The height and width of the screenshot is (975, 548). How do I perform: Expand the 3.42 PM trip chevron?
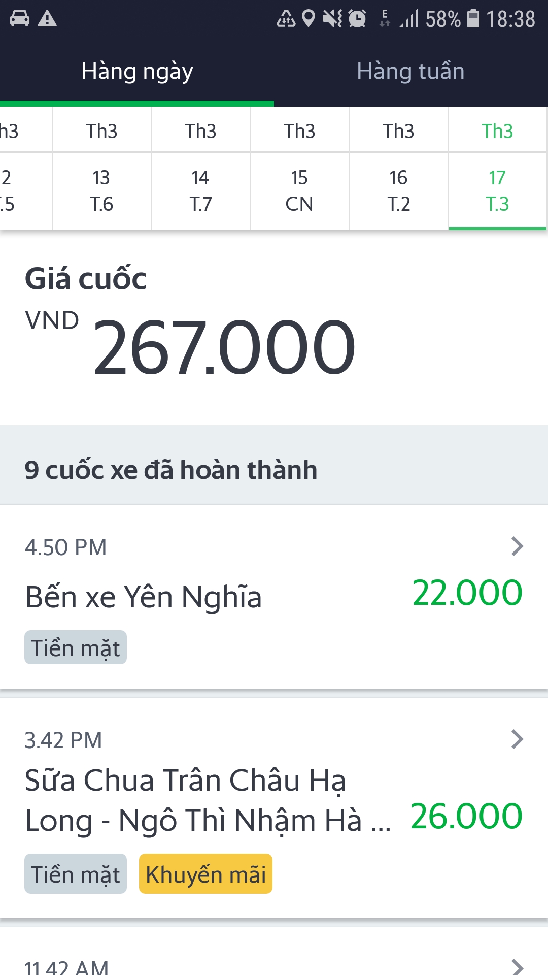click(x=517, y=739)
